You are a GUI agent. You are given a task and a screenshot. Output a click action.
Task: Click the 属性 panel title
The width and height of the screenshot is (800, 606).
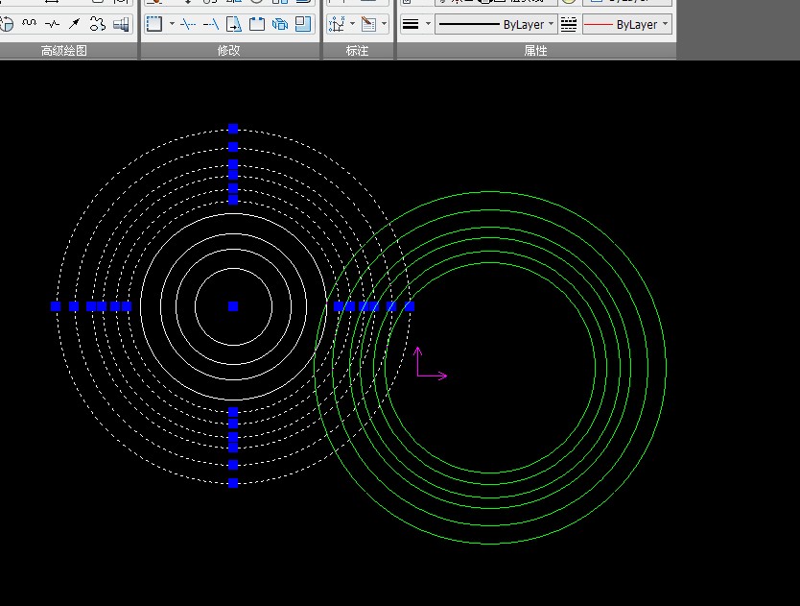coord(535,51)
